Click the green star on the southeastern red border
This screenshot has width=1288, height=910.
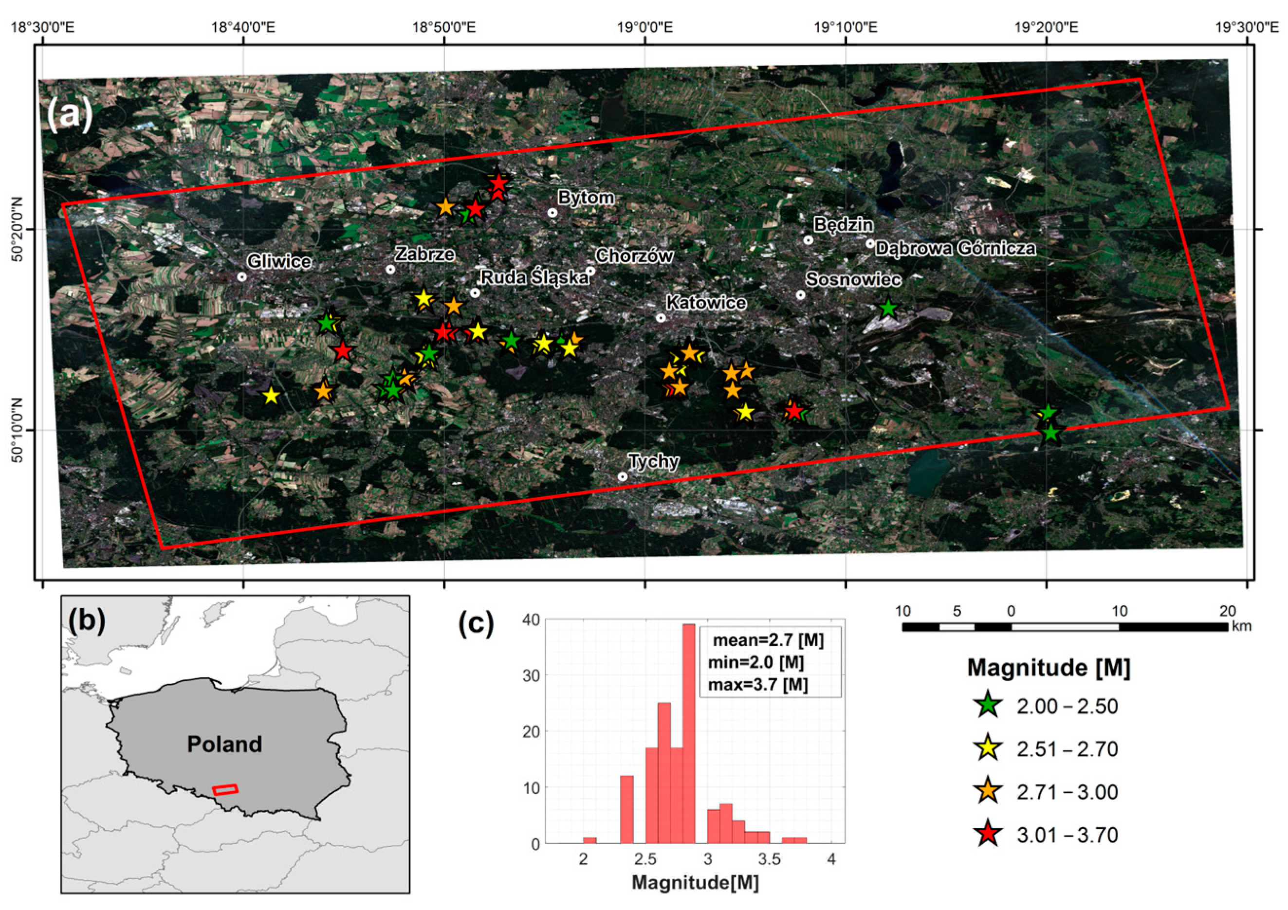point(1051,433)
